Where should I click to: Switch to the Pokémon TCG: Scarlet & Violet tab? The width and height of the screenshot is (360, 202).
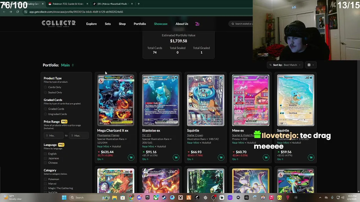click(x=68, y=4)
